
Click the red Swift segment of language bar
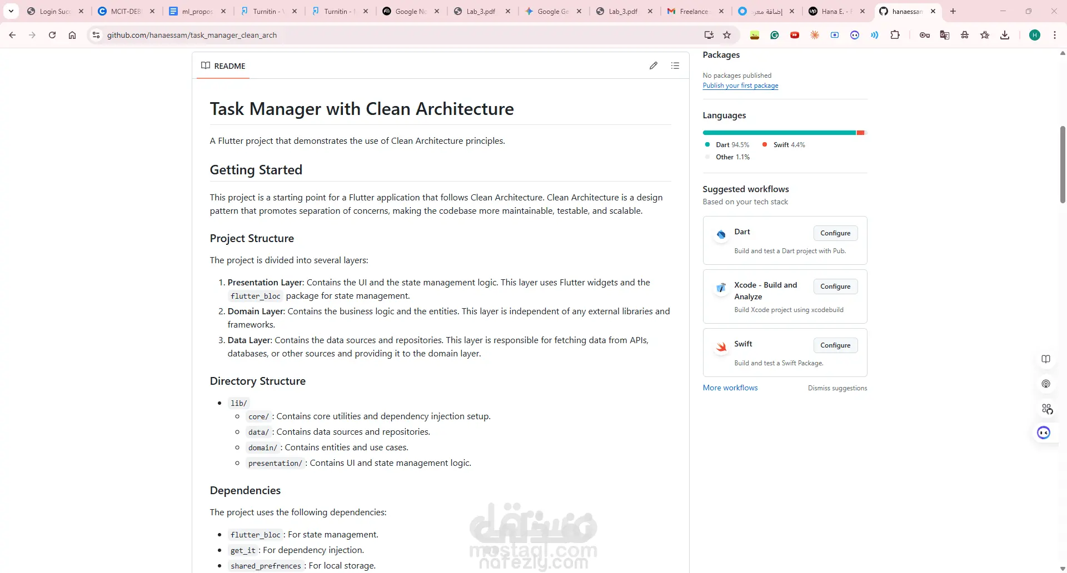(x=860, y=133)
